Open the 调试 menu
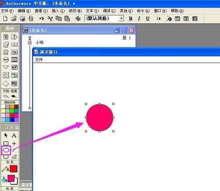 point(109,11)
